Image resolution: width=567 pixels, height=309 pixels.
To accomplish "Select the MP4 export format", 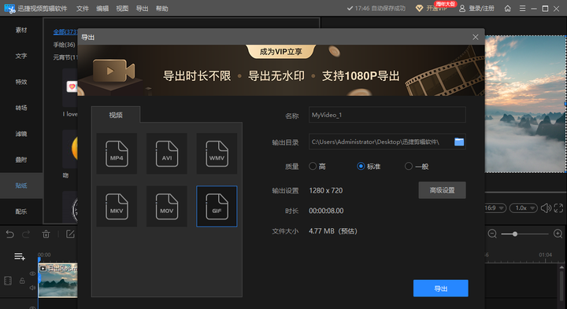I will (x=117, y=153).
